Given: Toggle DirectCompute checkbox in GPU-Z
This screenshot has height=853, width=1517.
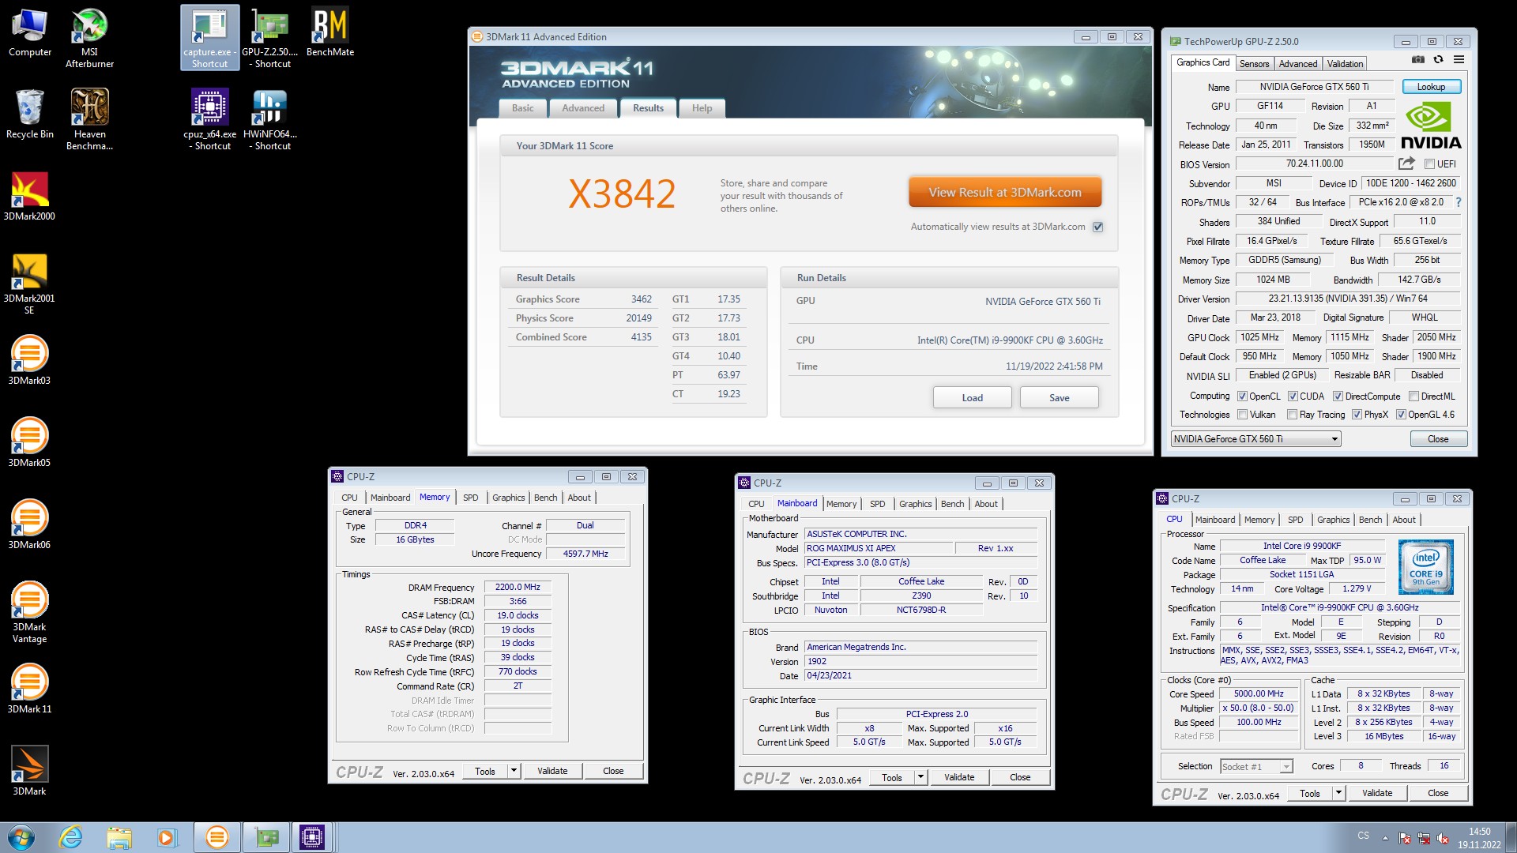Looking at the screenshot, I should pos(1338,396).
